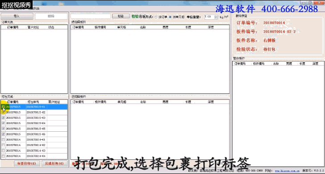Select package number cell 2018070014-01
Viewport: 325px width, 174px height.
click(x=36, y=140)
